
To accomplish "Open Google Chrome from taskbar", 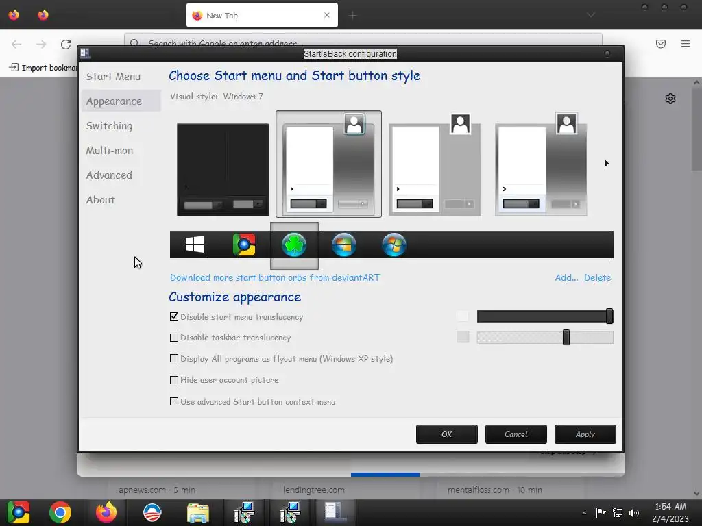I will point(60,512).
